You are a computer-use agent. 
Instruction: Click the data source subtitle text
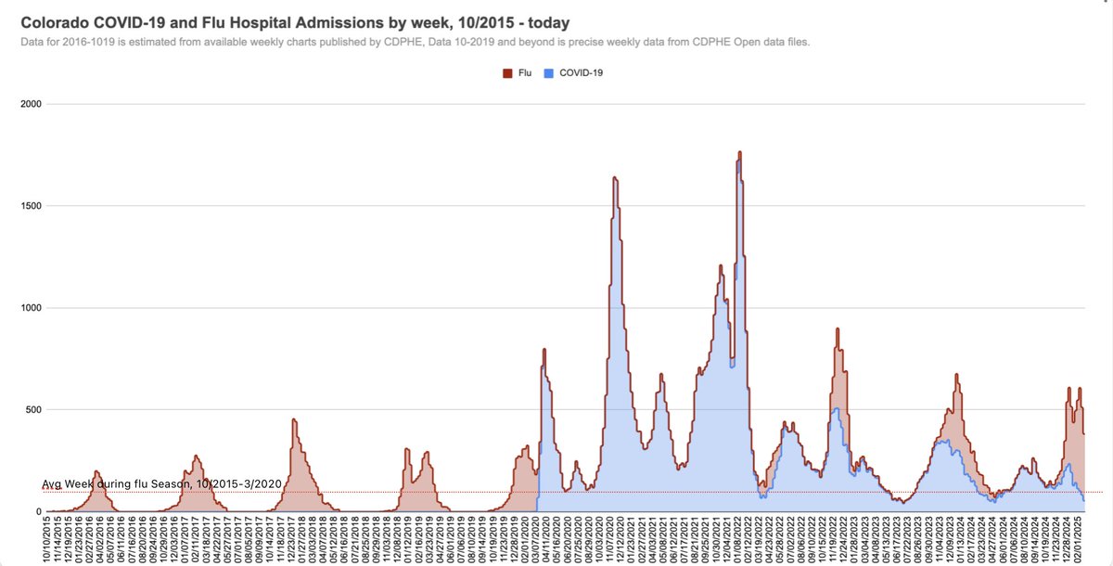pos(417,42)
